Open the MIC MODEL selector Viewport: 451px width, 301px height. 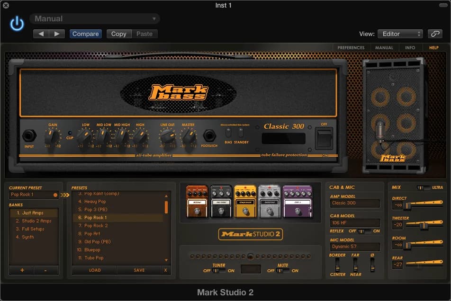point(355,246)
